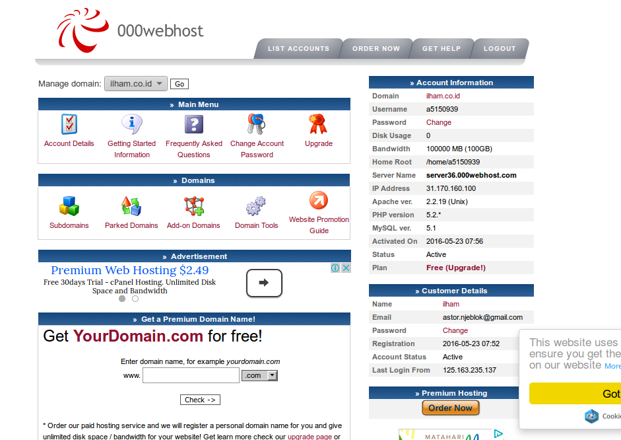The width and height of the screenshot is (621, 440).
Task: Open the Frequently Asked Questions icon
Action: (x=194, y=124)
